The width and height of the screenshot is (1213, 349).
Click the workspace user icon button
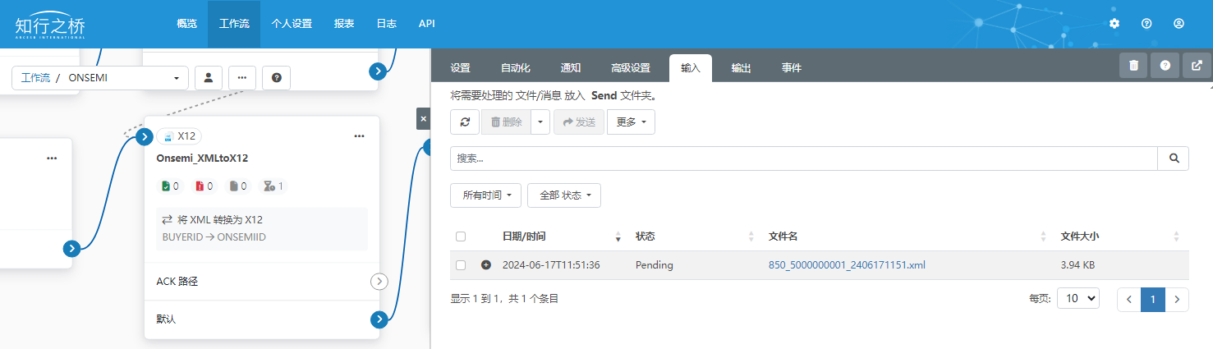pos(209,78)
